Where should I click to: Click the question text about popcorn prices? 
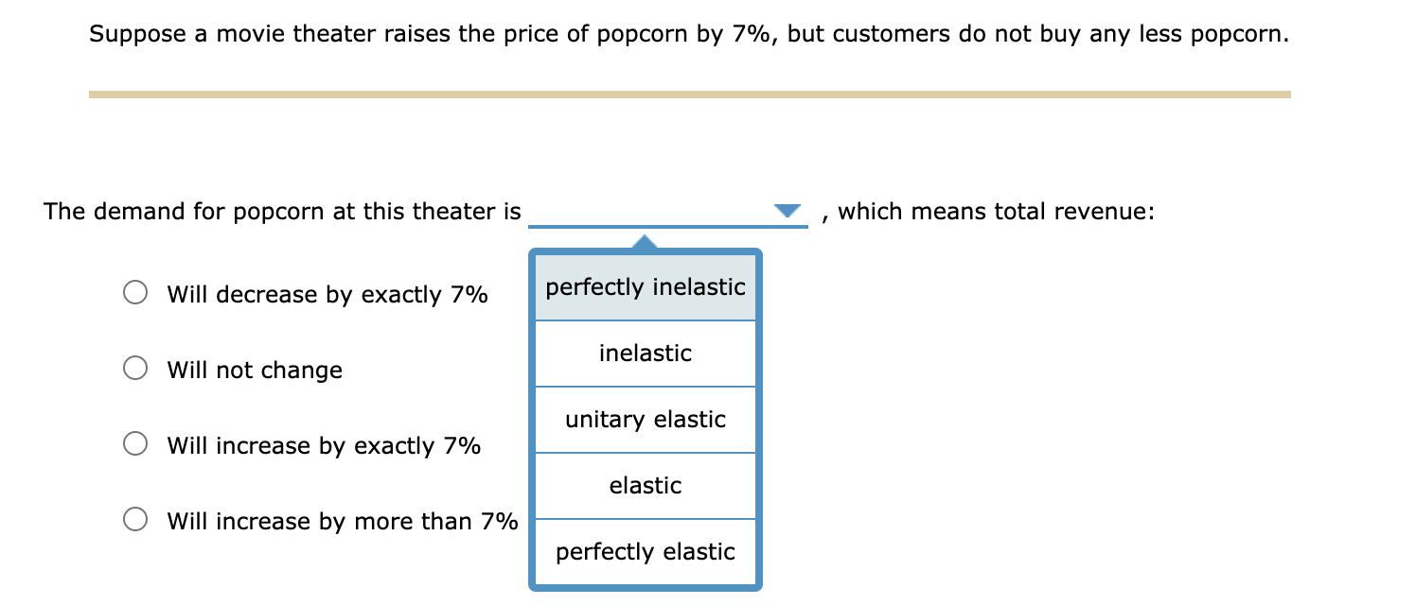click(x=688, y=34)
